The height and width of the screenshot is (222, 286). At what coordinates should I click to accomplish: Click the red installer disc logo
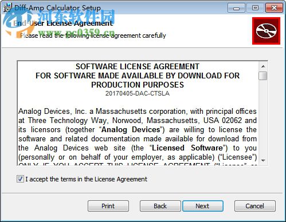click(x=266, y=31)
